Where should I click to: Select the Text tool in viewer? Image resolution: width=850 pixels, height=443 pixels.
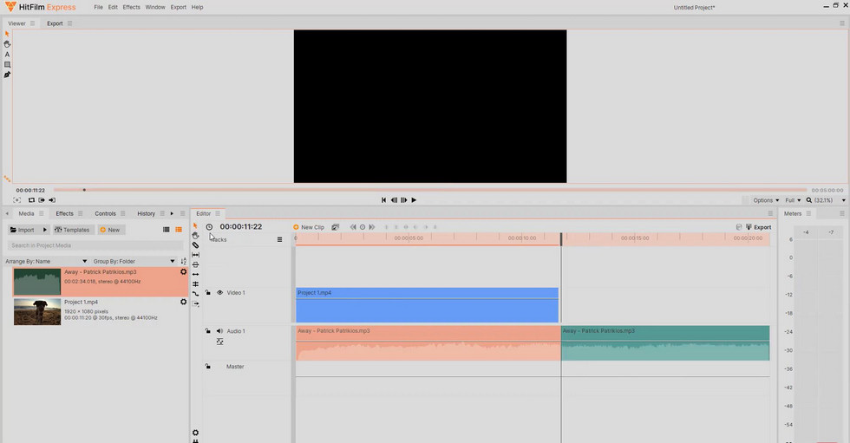point(7,54)
